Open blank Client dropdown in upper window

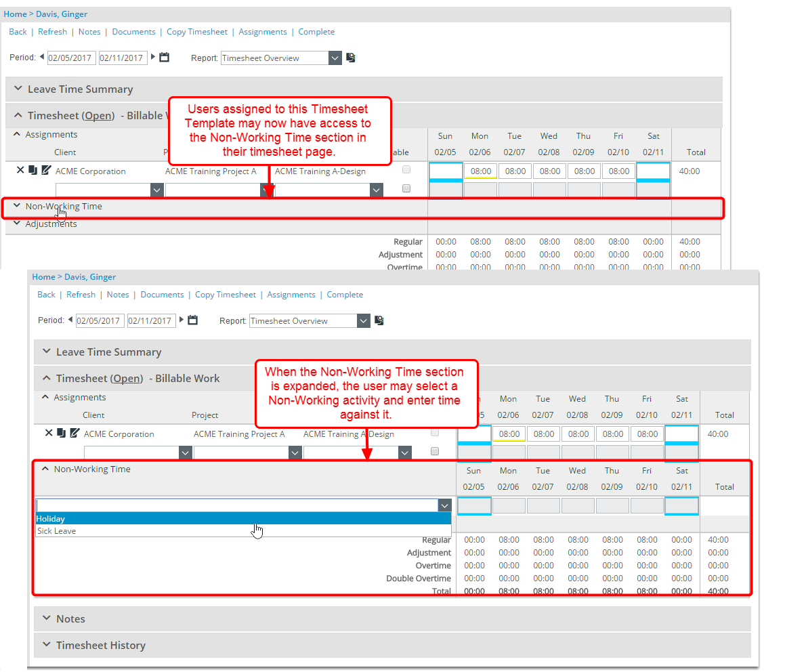click(157, 190)
